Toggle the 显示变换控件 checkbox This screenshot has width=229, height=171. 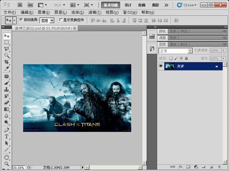pos(61,20)
